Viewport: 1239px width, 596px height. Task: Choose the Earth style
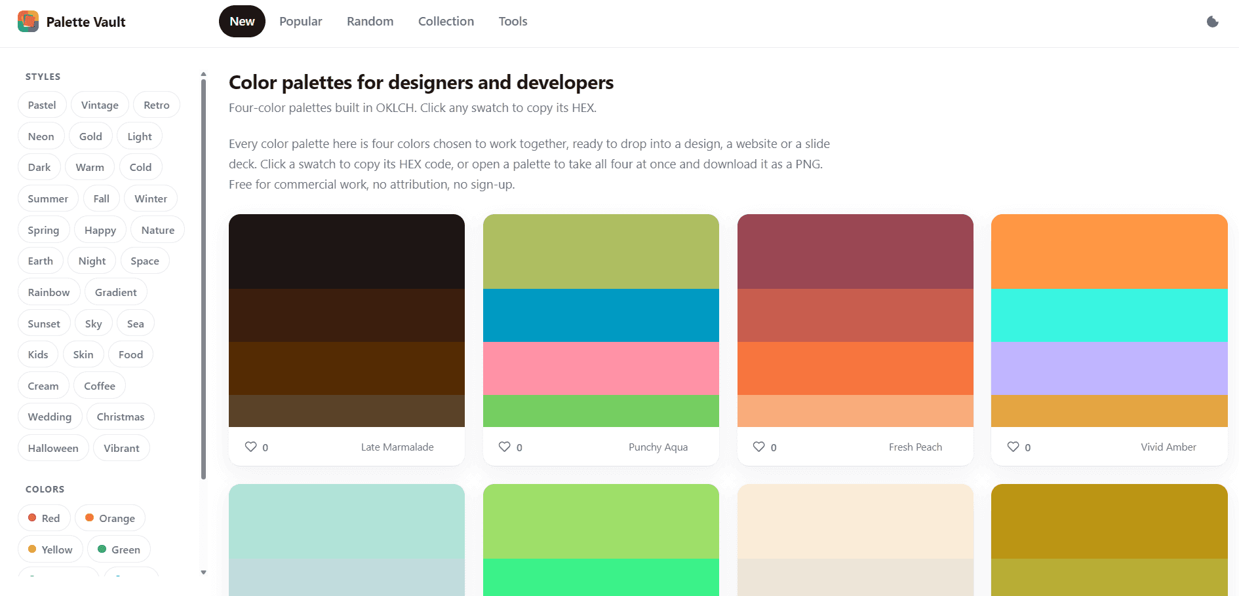pos(41,261)
